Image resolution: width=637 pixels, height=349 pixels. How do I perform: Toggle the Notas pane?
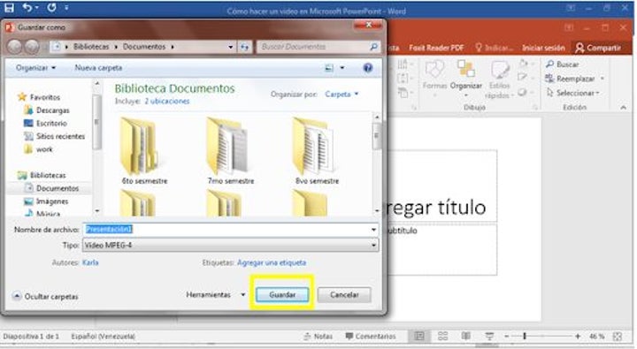pyautogui.click(x=318, y=337)
